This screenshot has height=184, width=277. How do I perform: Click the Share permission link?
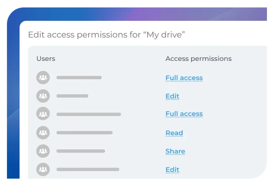point(175,151)
